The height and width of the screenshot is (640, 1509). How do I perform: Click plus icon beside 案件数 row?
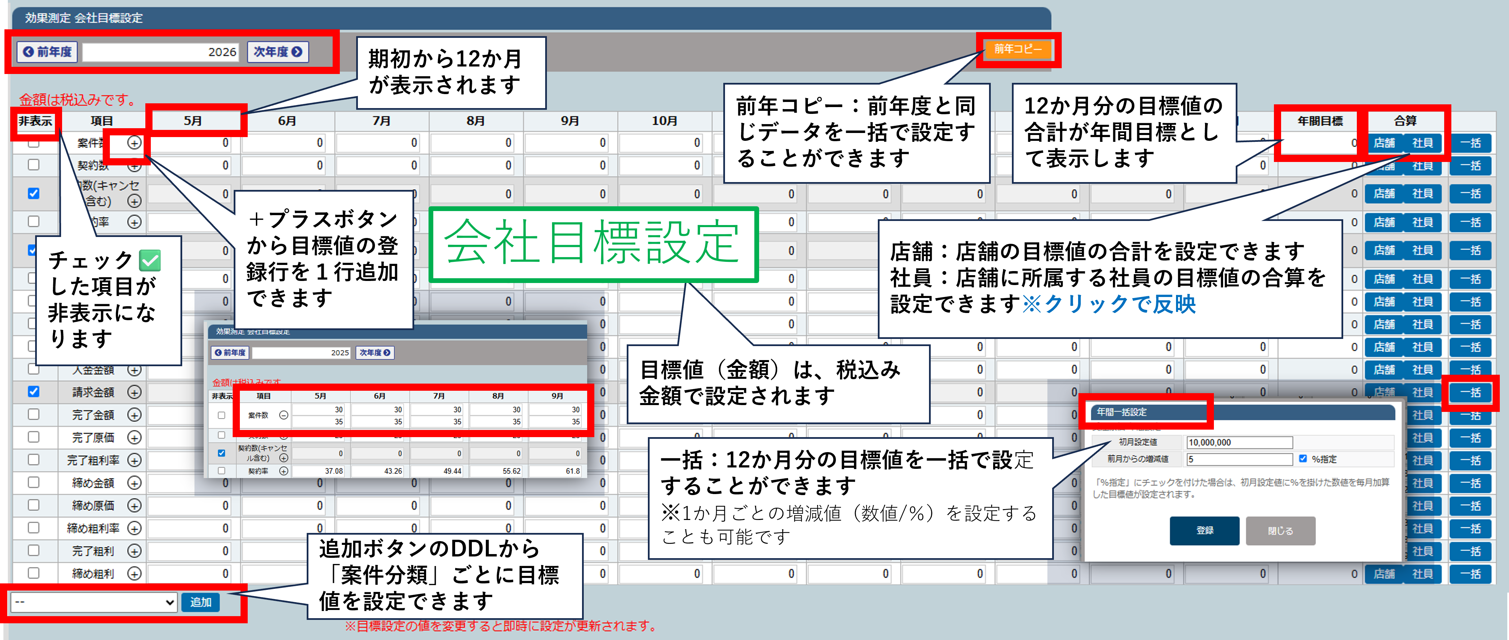tap(134, 143)
